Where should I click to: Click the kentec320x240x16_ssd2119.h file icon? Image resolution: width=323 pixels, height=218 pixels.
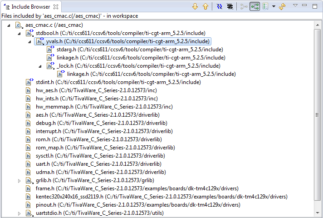point(28,197)
